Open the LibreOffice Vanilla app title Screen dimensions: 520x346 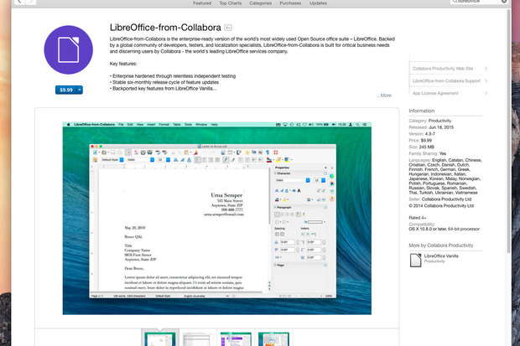click(x=441, y=256)
